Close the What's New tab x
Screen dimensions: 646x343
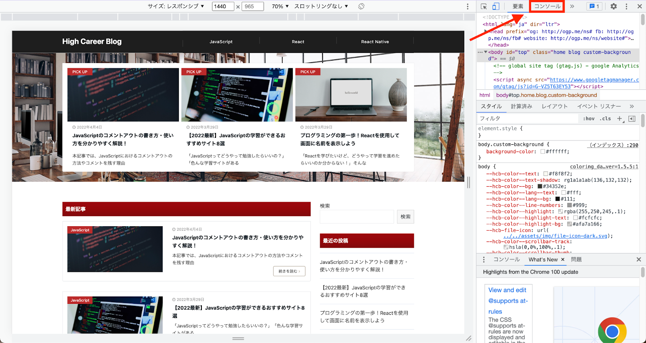tap(563, 259)
